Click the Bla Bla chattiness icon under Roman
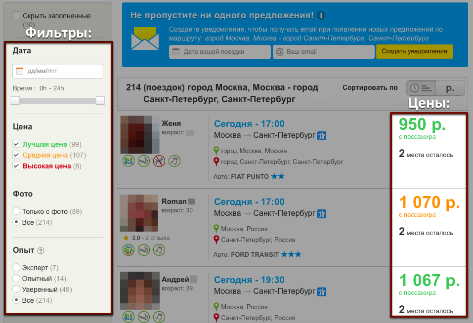The image size is (473, 323). click(129, 250)
